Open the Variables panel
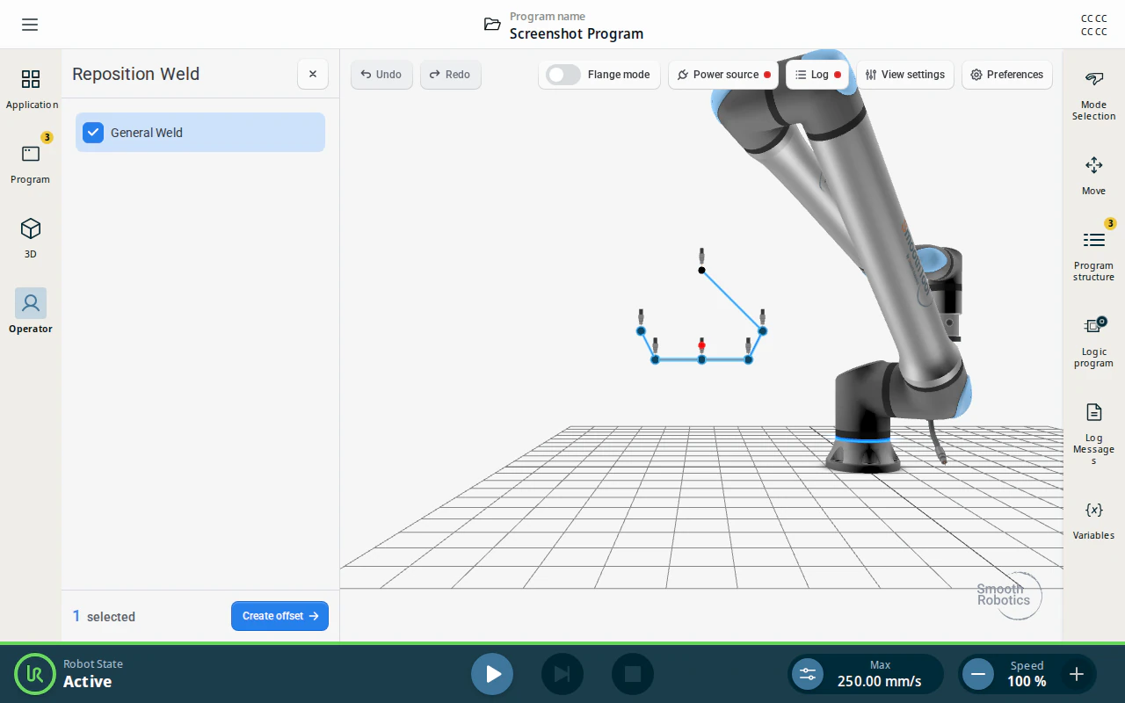 (x=1093, y=520)
